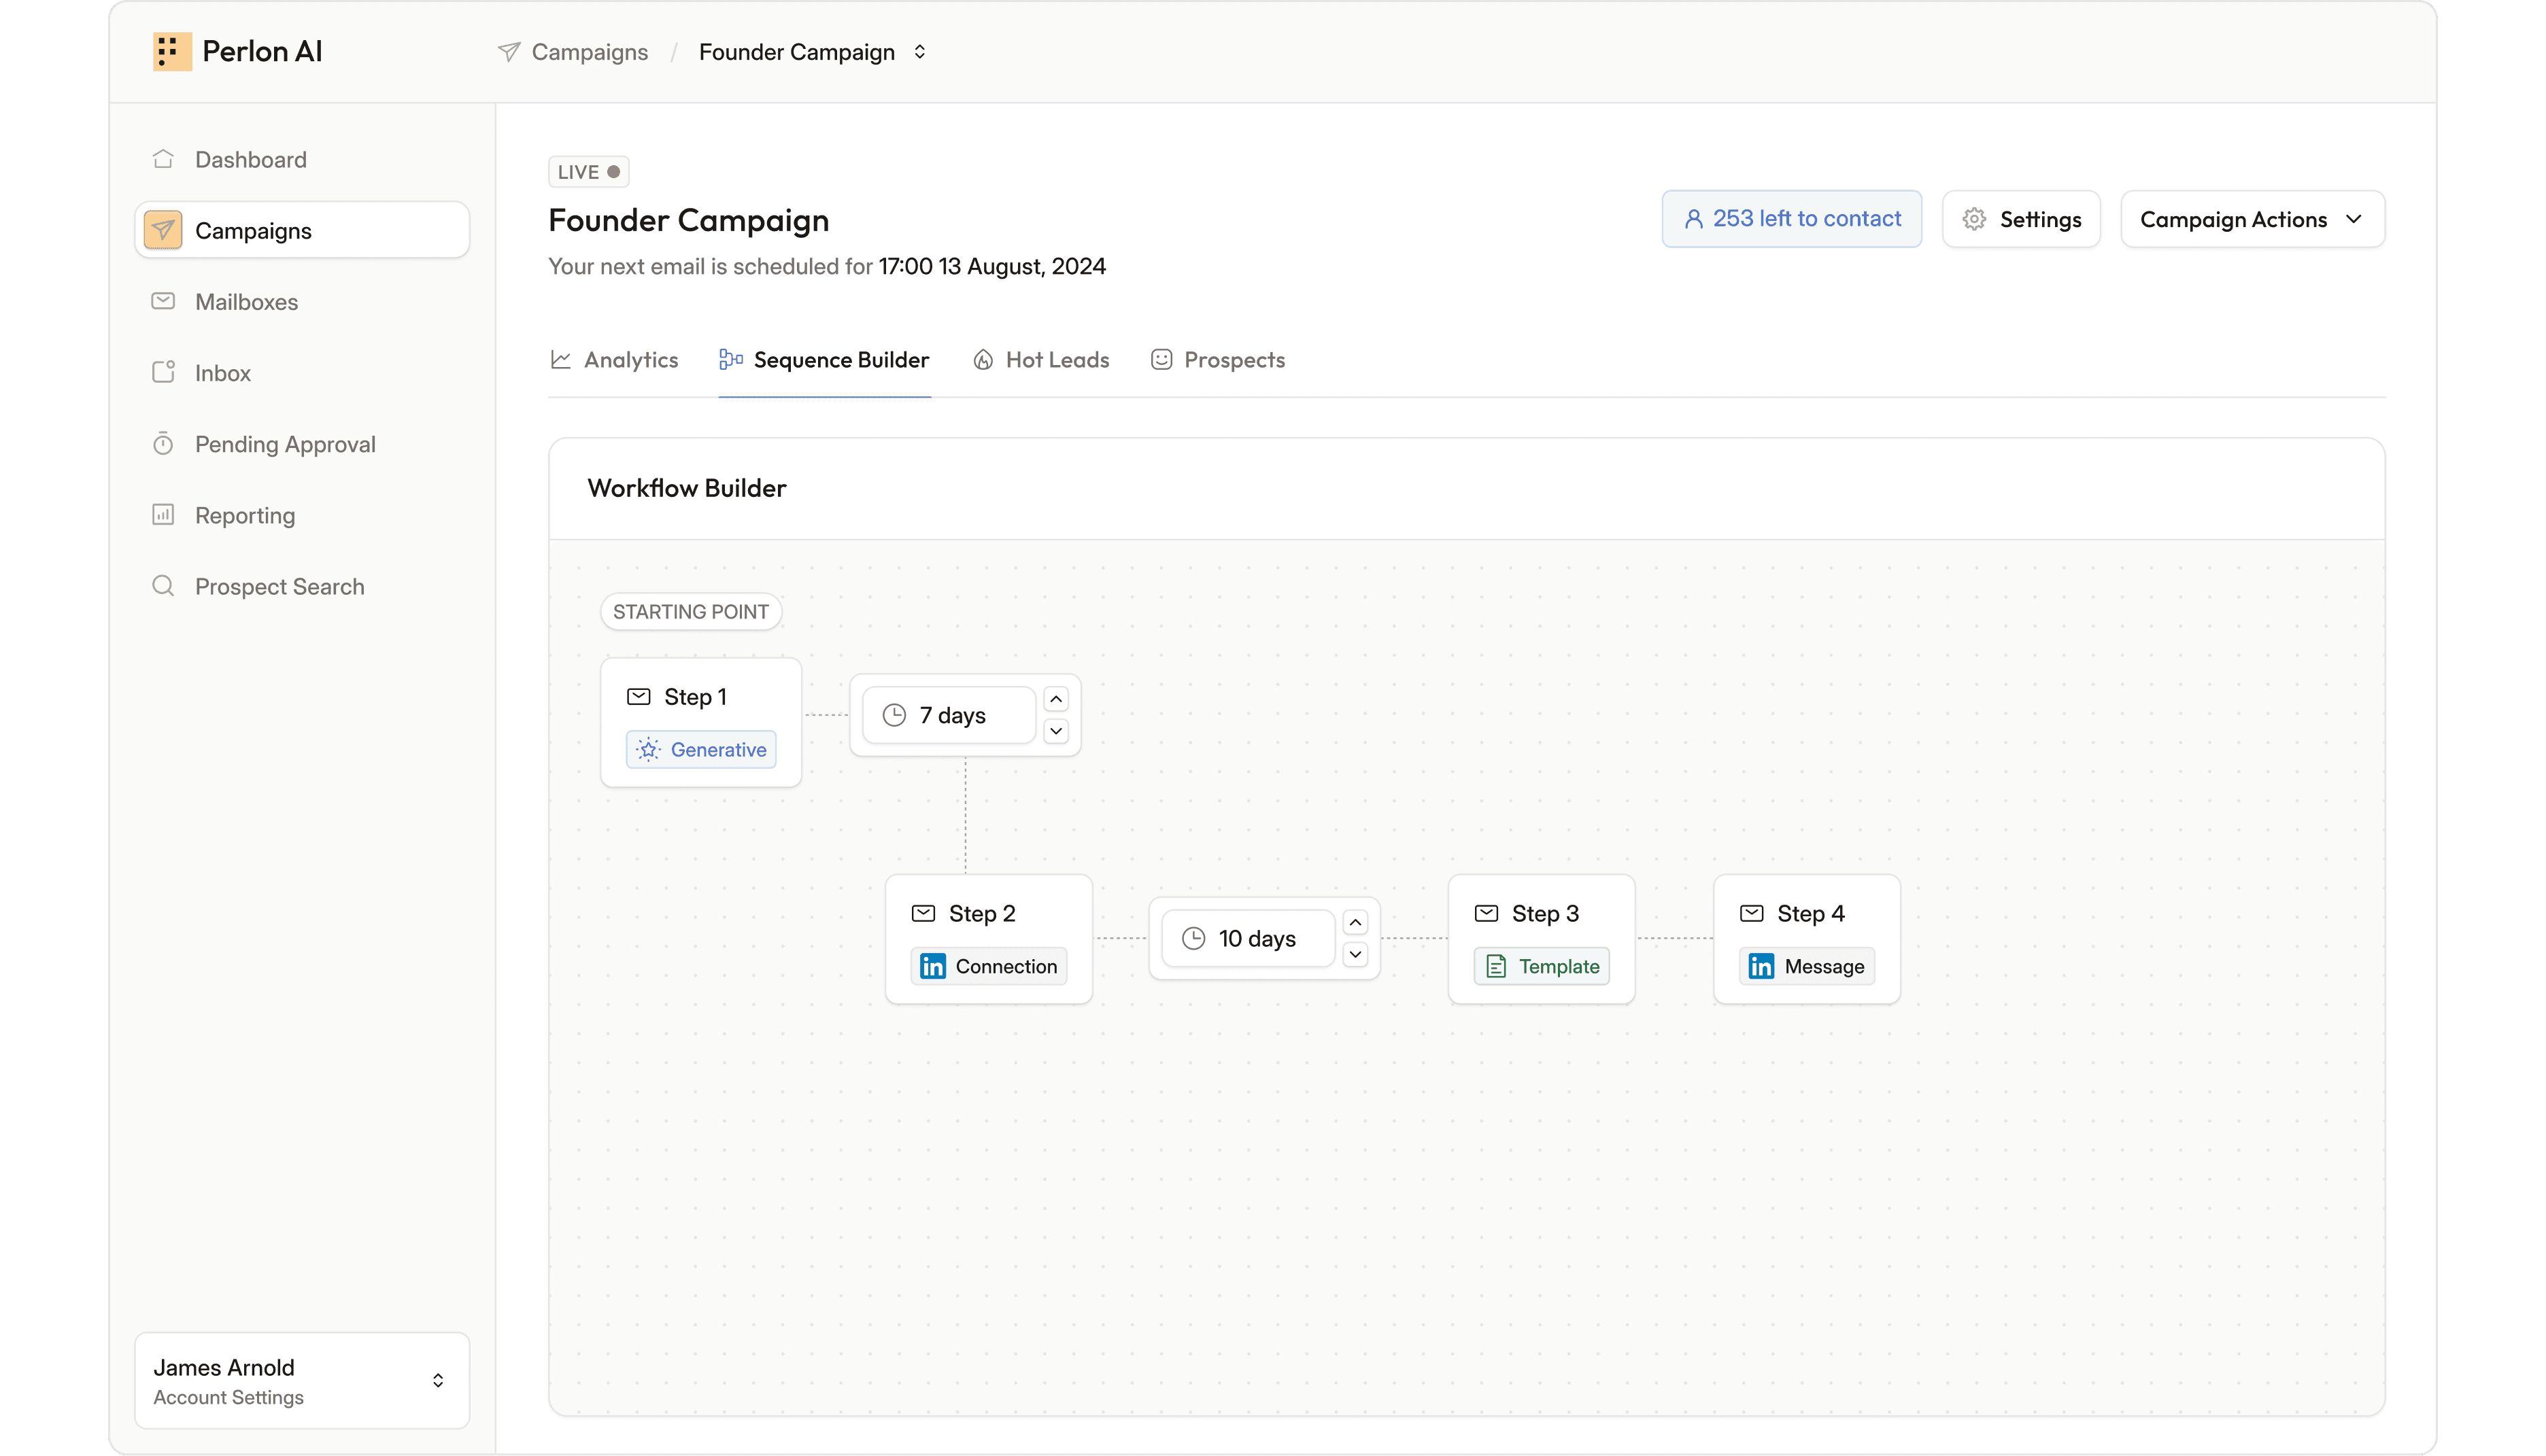Open the Campaign Actions dropdown
This screenshot has height=1456, width=2546.
pyautogui.click(x=2252, y=219)
